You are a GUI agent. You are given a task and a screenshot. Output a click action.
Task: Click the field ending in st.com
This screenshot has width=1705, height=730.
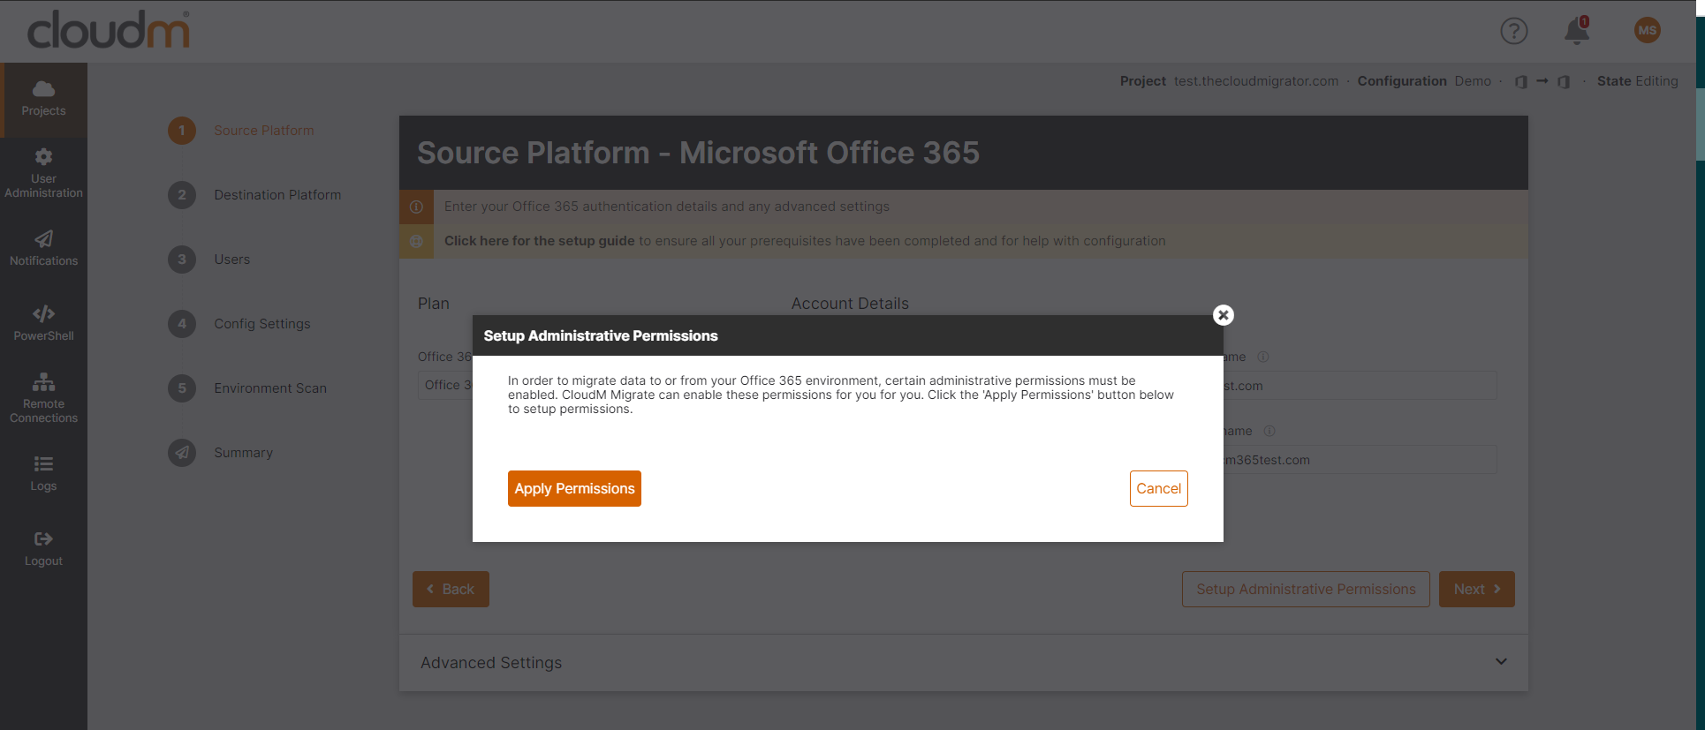pyautogui.click(x=1360, y=386)
